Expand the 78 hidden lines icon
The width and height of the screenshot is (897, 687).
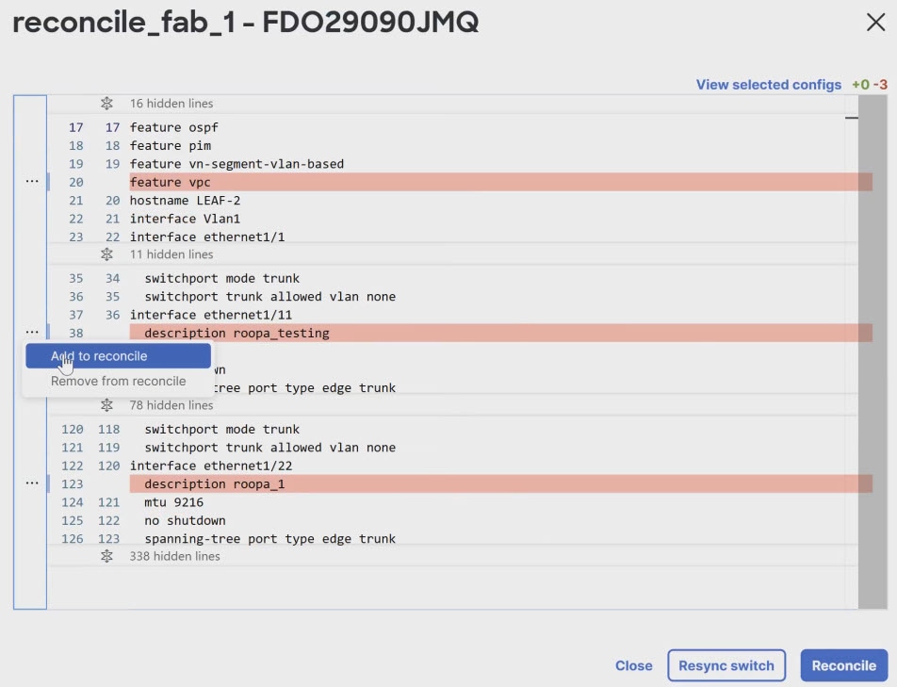tap(106, 405)
